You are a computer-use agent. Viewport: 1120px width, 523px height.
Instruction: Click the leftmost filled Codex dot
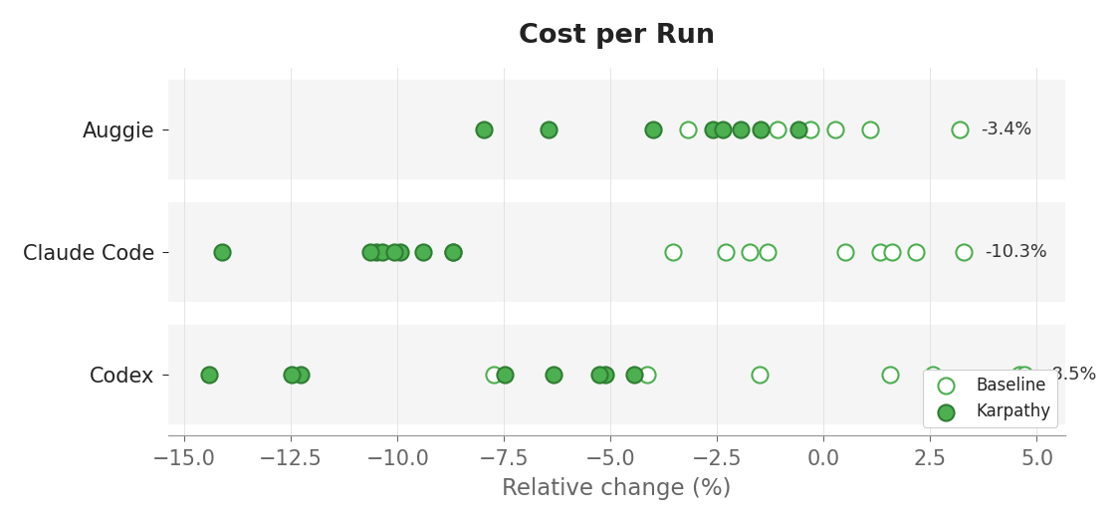coord(209,376)
